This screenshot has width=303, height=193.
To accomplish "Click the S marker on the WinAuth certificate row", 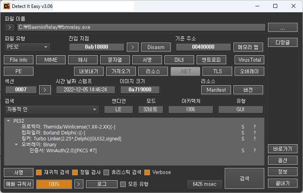I will 243,151.
